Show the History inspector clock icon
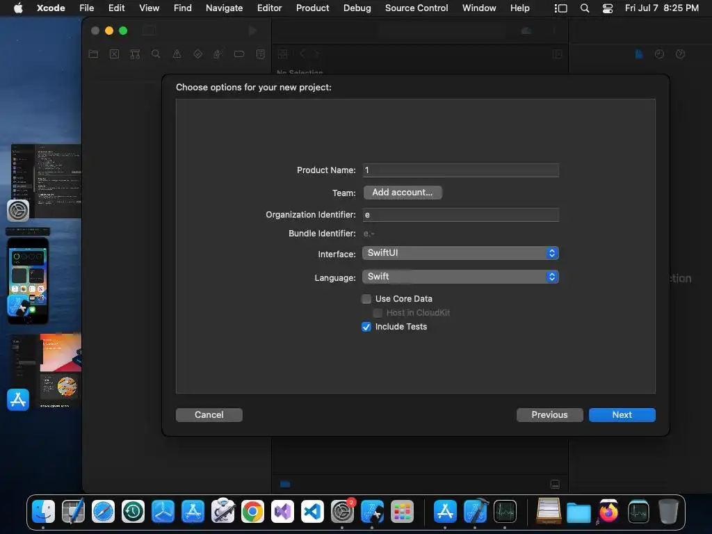The width and height of the screenshot is (712, 534). tap(659, 54)
